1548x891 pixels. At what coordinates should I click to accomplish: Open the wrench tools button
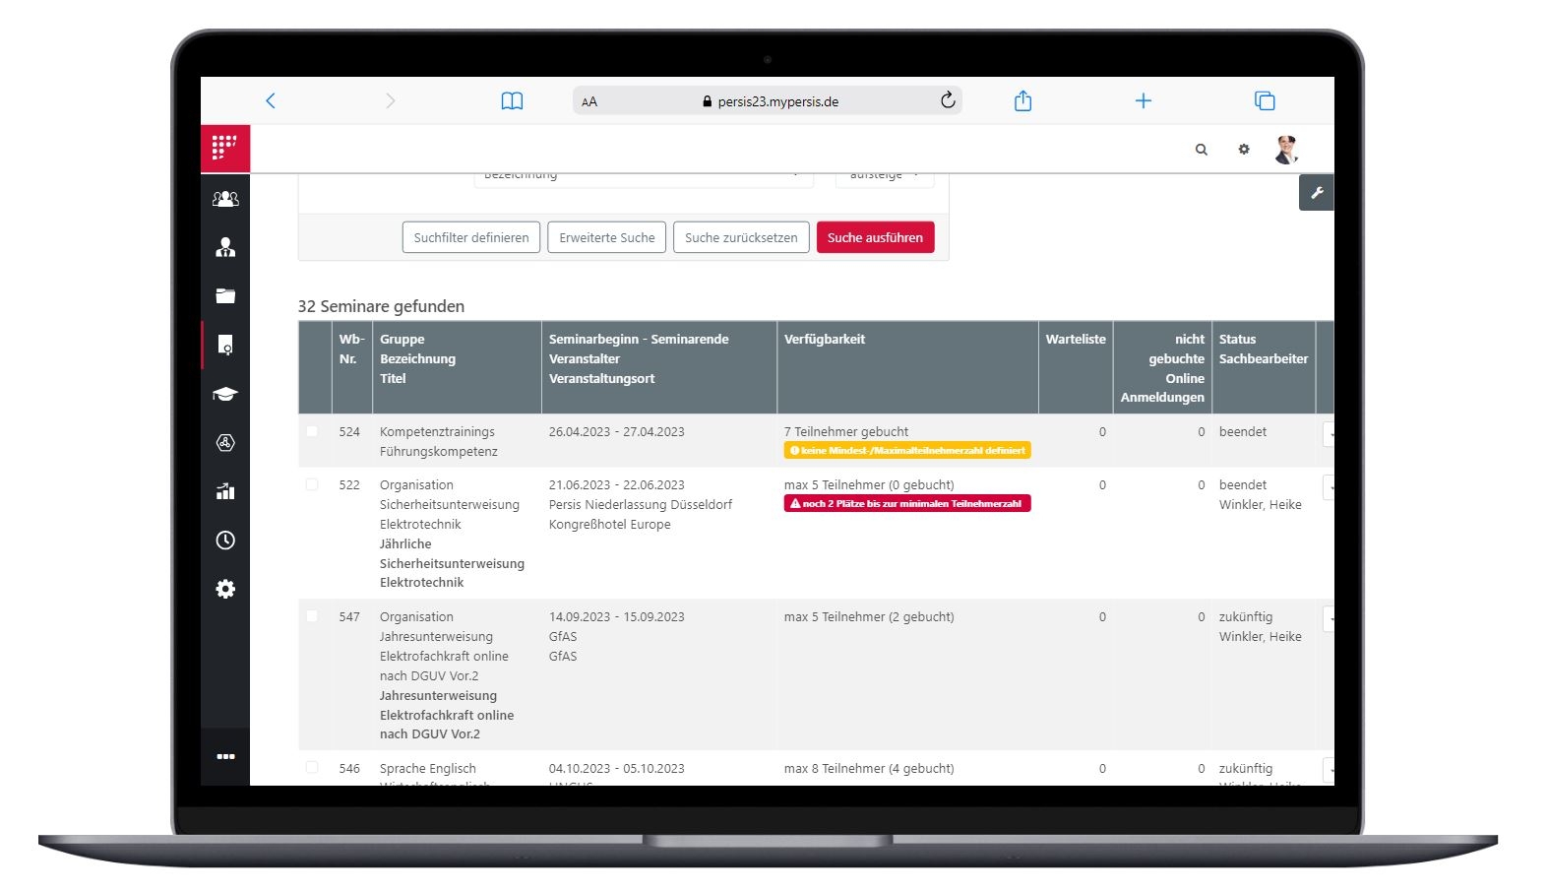1317,193
